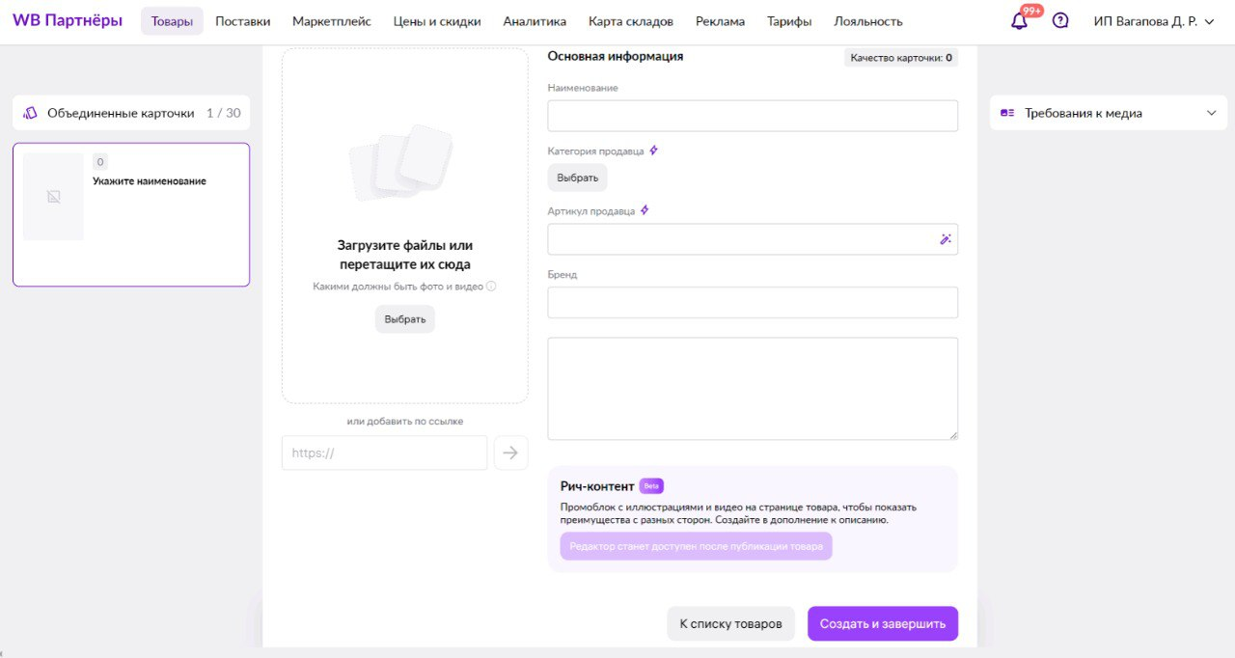Click sparkle icon next to Категория продавца
The height and width of the screenshot is (658, 1235).
[653, 151]
